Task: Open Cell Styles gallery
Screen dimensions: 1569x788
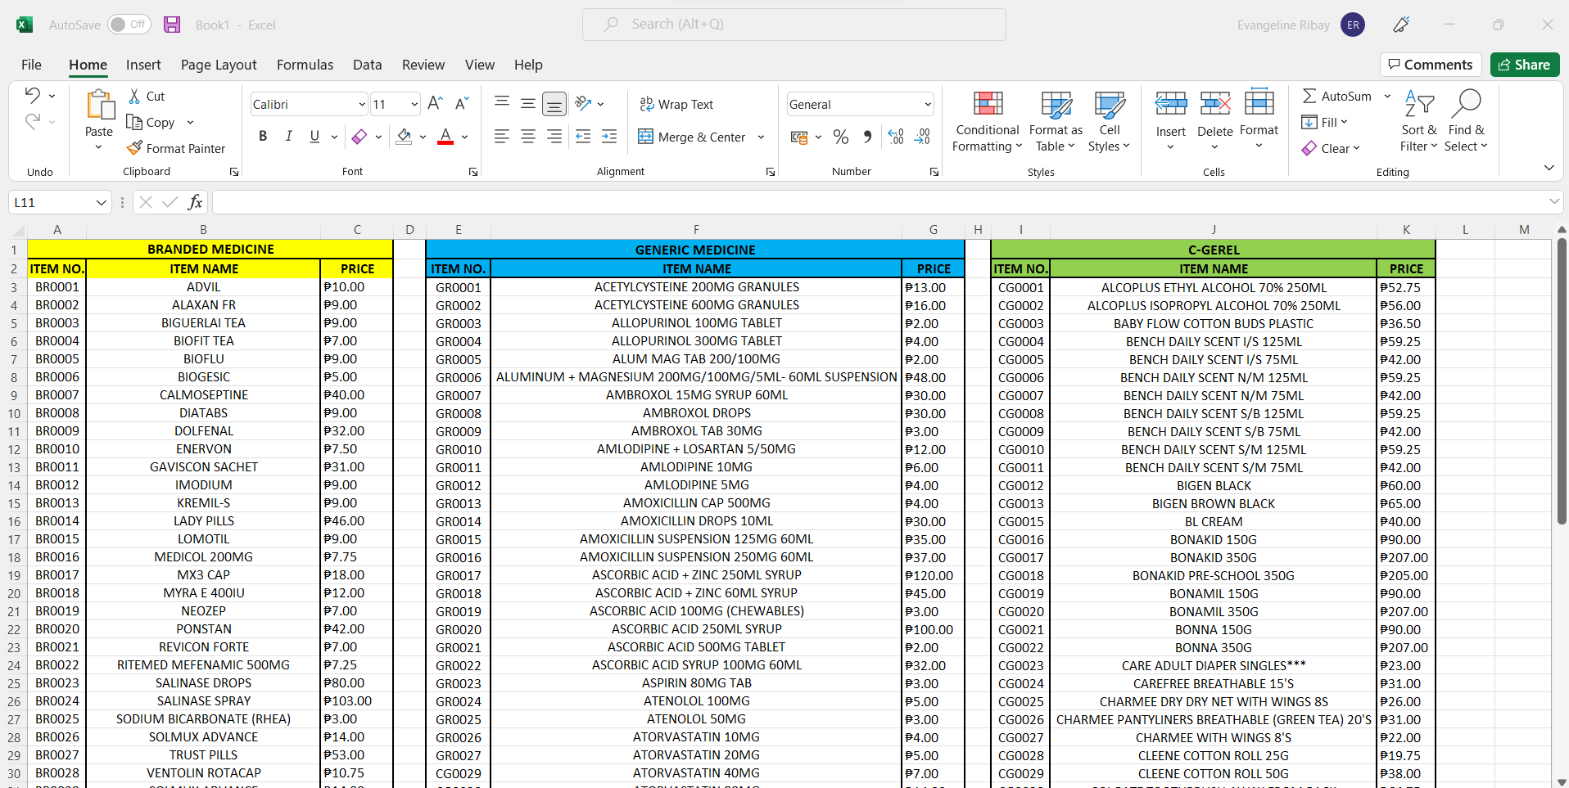Action: pyautogui.click(x=1110, y=121)
